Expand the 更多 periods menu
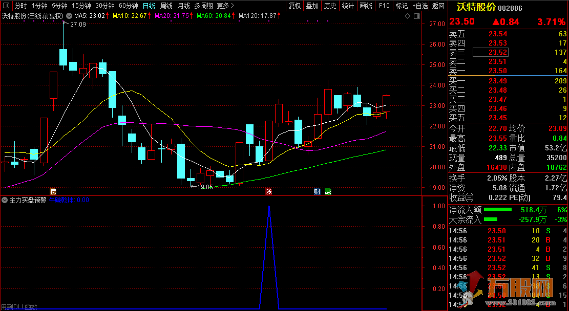This screenshot has height=311, width=569. [x=225, y=6]
